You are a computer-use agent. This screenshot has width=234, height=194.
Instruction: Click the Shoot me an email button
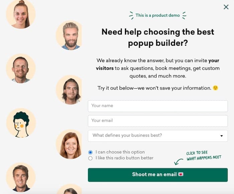(158, 175)
